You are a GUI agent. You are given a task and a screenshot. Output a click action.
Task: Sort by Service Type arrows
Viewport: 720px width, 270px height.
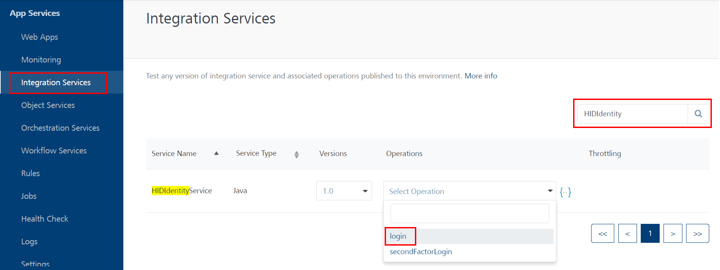tap(296, 155)
